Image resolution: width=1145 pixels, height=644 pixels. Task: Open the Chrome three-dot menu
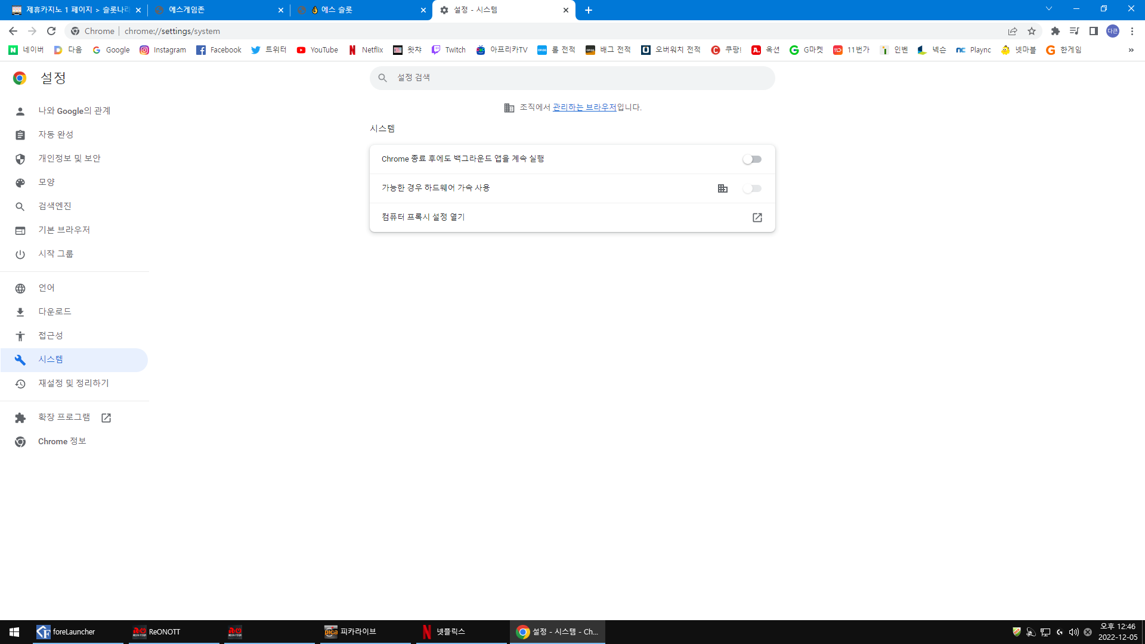coord(1132,31)
